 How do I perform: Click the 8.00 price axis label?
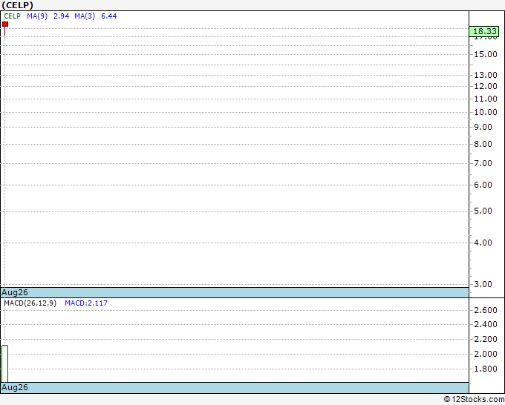[483, 144]
